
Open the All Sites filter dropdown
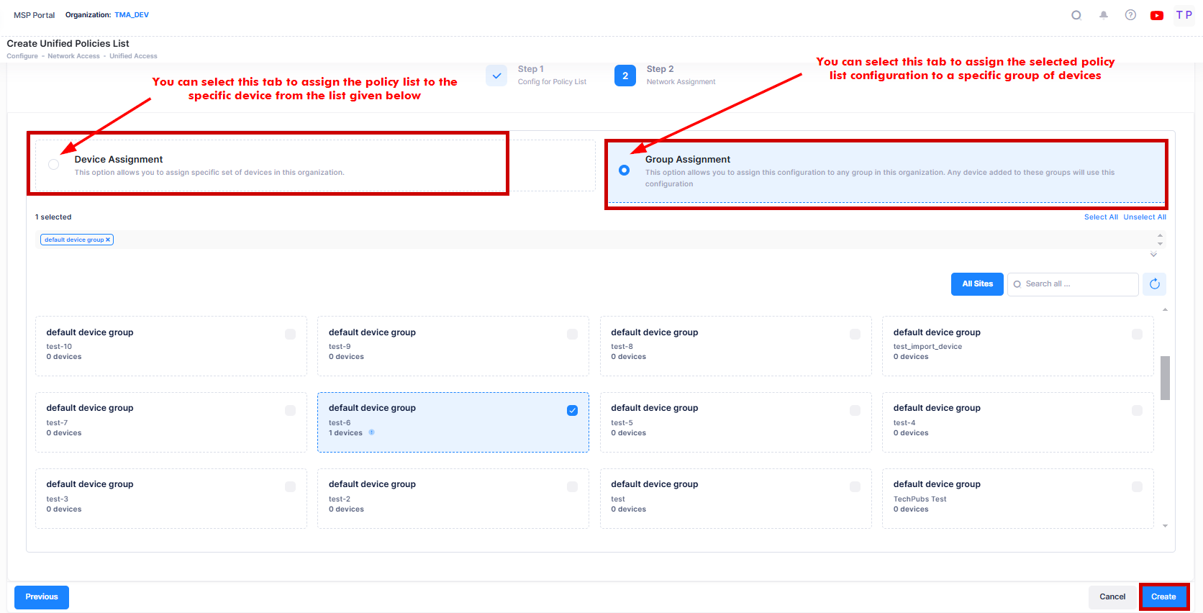(976, 284)
